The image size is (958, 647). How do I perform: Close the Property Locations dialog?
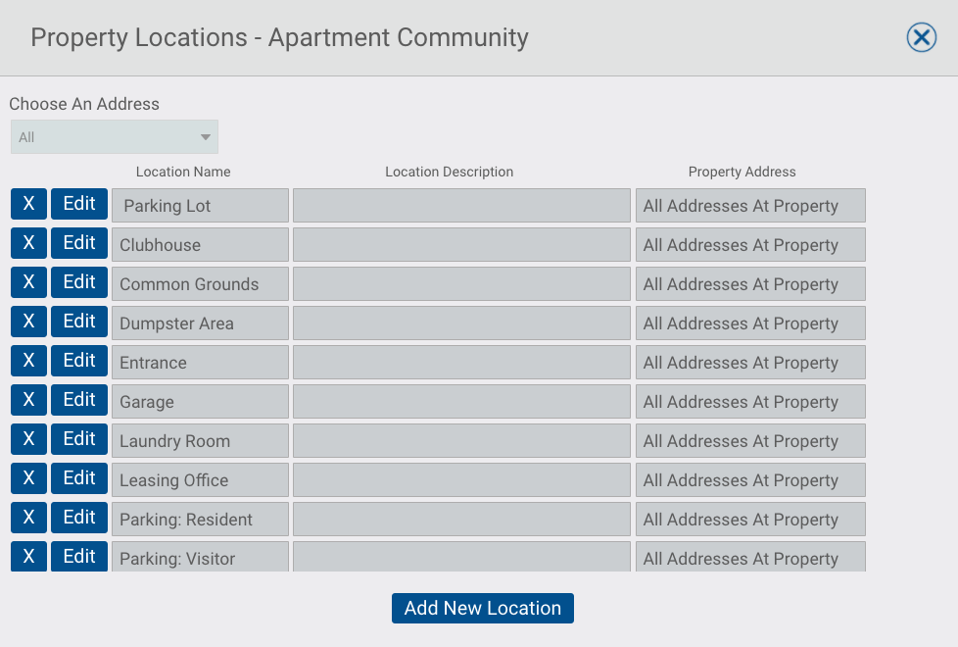coord(922,37)
